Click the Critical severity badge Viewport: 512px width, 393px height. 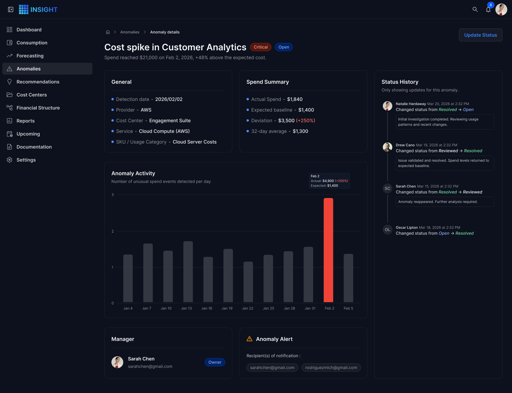261,47
